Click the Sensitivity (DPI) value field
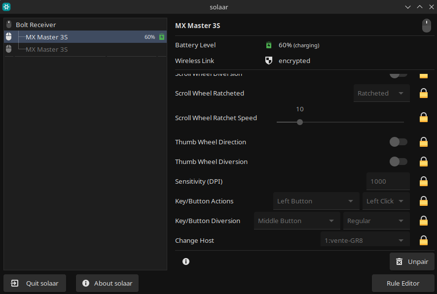 click(388, 181)
